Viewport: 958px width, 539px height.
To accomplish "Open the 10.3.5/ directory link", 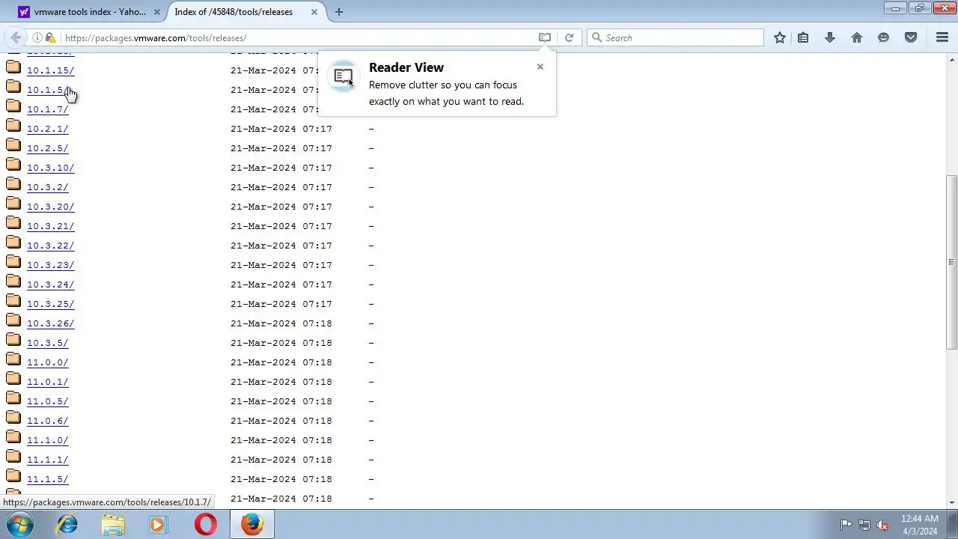I will pos(47,343).
